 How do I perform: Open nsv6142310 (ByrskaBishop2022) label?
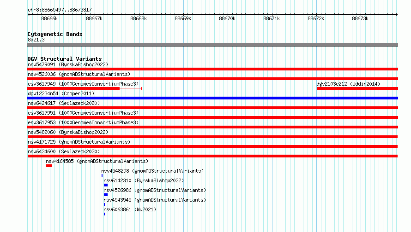coord(144,180)
